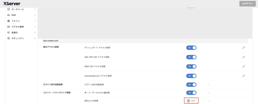258x104 pixels.
Task: Toggle wlwmanifest.xml アクセス制限 switch
Action: (191, 76)
